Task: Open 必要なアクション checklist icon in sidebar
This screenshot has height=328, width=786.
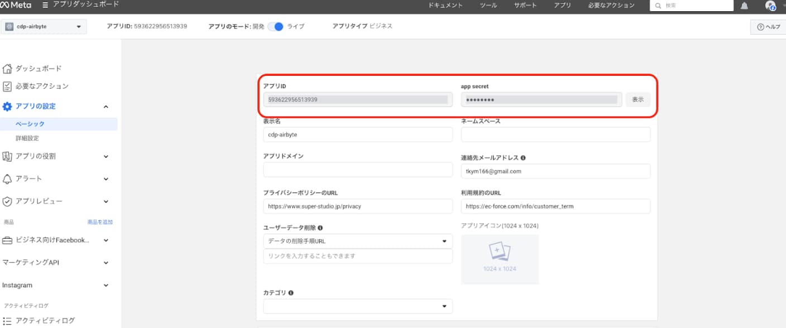Action: [x=7, y=86]
